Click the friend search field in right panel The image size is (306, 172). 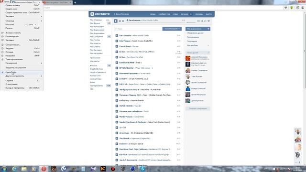[x=197, y=53]
